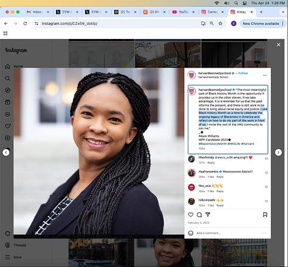Screen dimensions: 288x267
Task: Open volume control in macOS menu bar
Action: (x=227, y=3)
